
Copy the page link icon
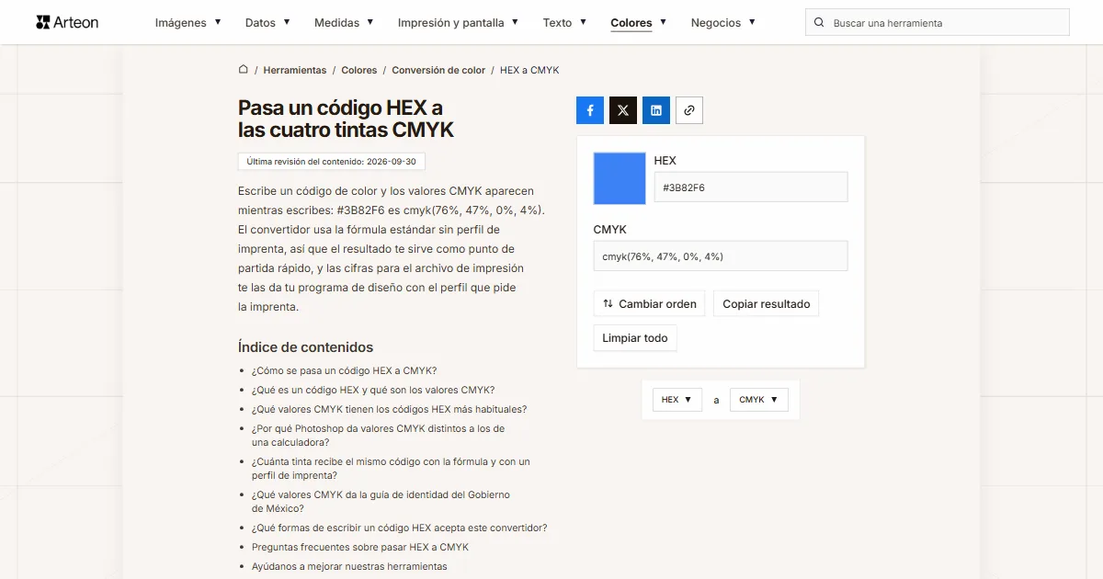click(689, 110)
